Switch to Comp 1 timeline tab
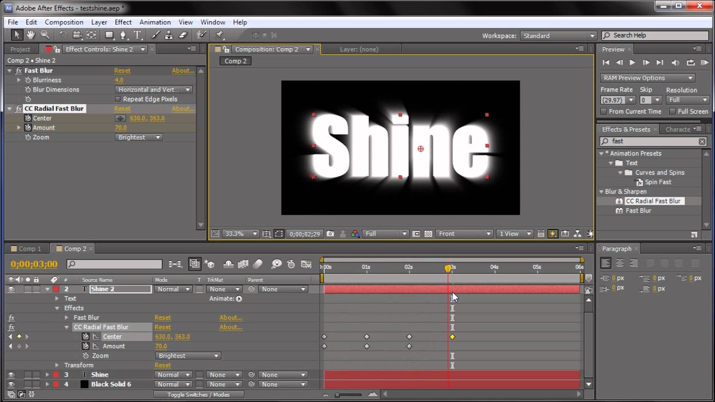Viewport: 715px width, 402px height. 30,249
